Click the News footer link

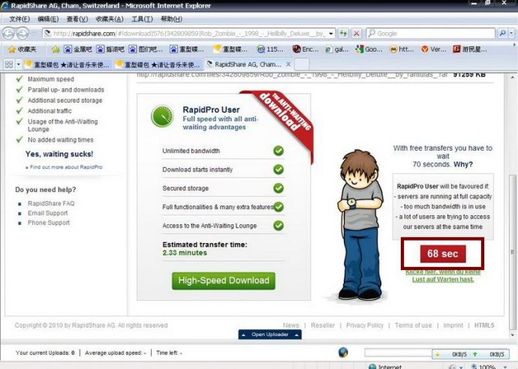click(x=291, y=325)
